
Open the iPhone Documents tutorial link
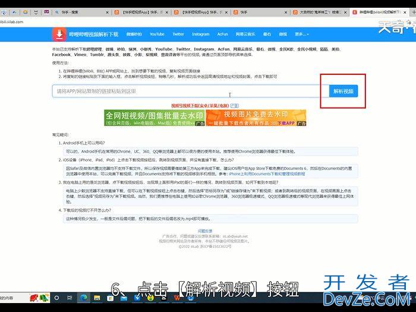(267, 174)
